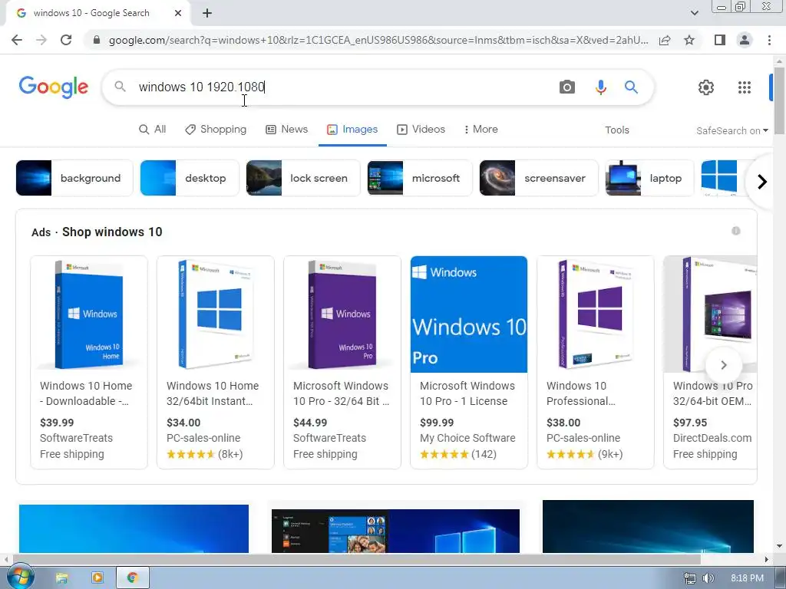Screen dimensions: 786x589
Task: Open the volume tray icon
Action: tap(708, 578)
